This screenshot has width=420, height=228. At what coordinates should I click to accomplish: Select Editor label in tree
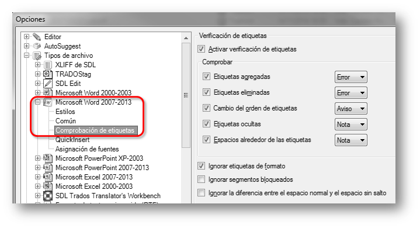click(53, 37)
